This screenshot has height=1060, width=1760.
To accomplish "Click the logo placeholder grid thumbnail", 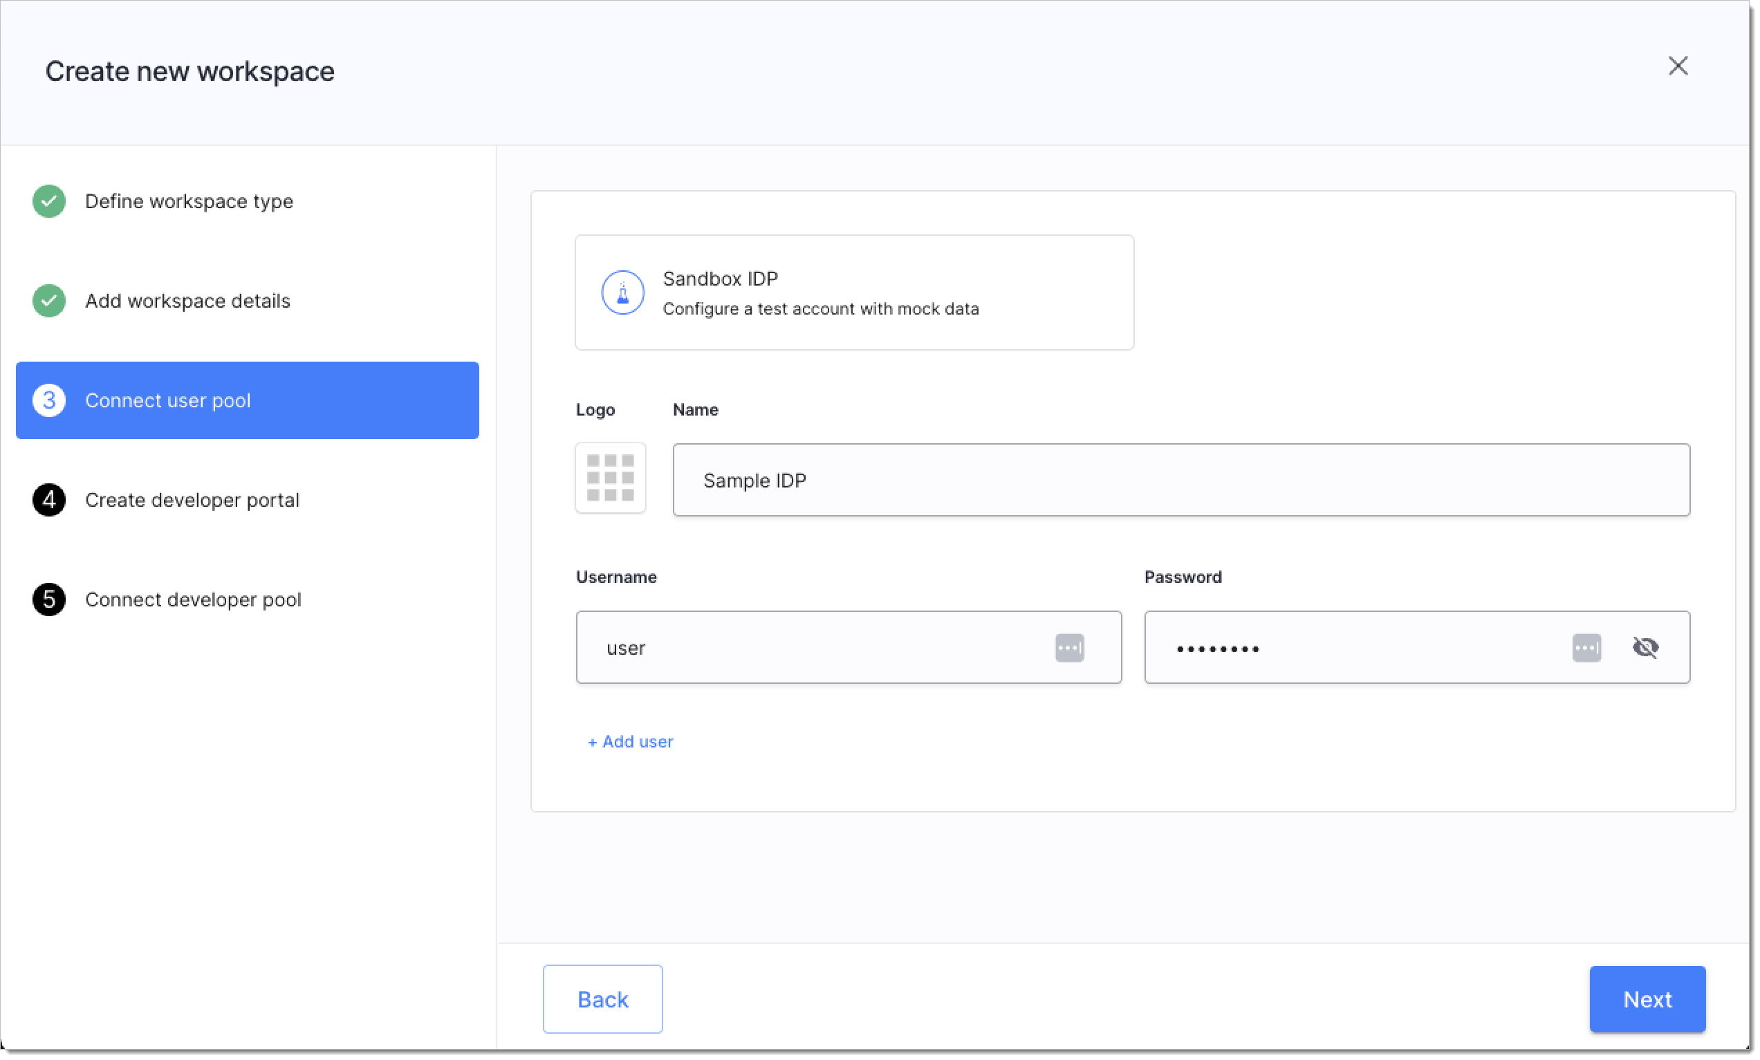I will click(610, 478).
